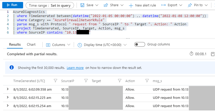Open the Time range selector

pos(50,5)
